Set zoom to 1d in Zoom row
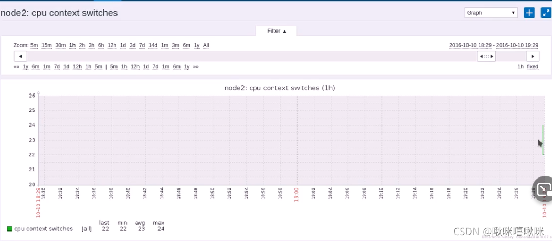The width and height of the screenshot is (552, 241). point(123,45)
